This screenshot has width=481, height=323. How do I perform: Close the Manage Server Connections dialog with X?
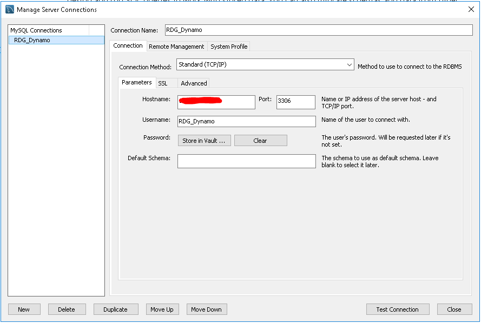(471, 9)
